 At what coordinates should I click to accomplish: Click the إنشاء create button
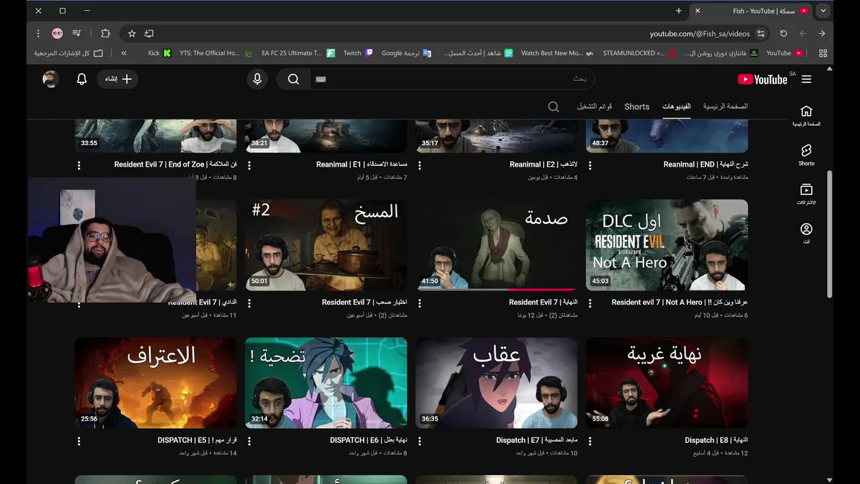[x=118, y=79]
